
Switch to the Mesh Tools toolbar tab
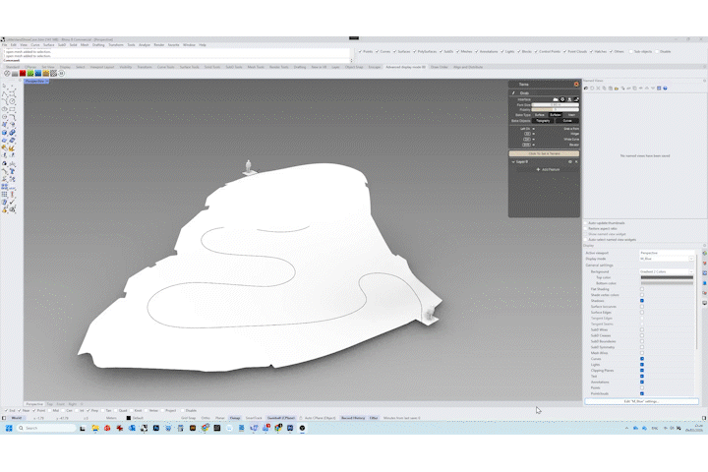pyautogui.click(x=256, y=67)
